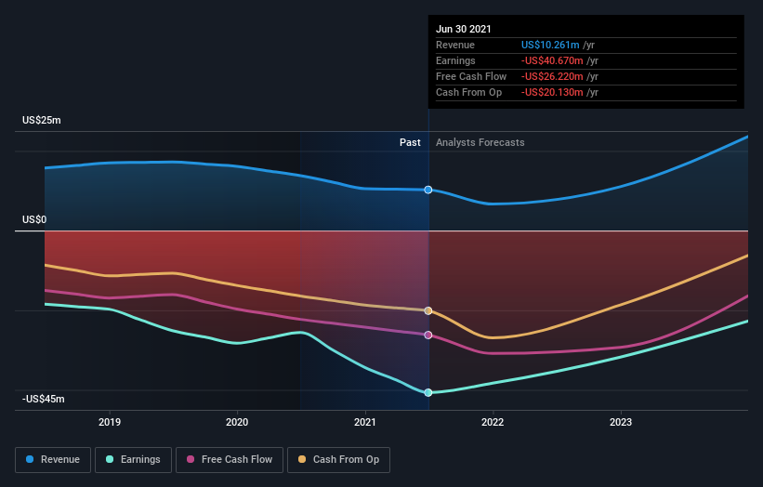Click the Earnings row label in tooltip
The image size is (763, 487).
[455, 60]
